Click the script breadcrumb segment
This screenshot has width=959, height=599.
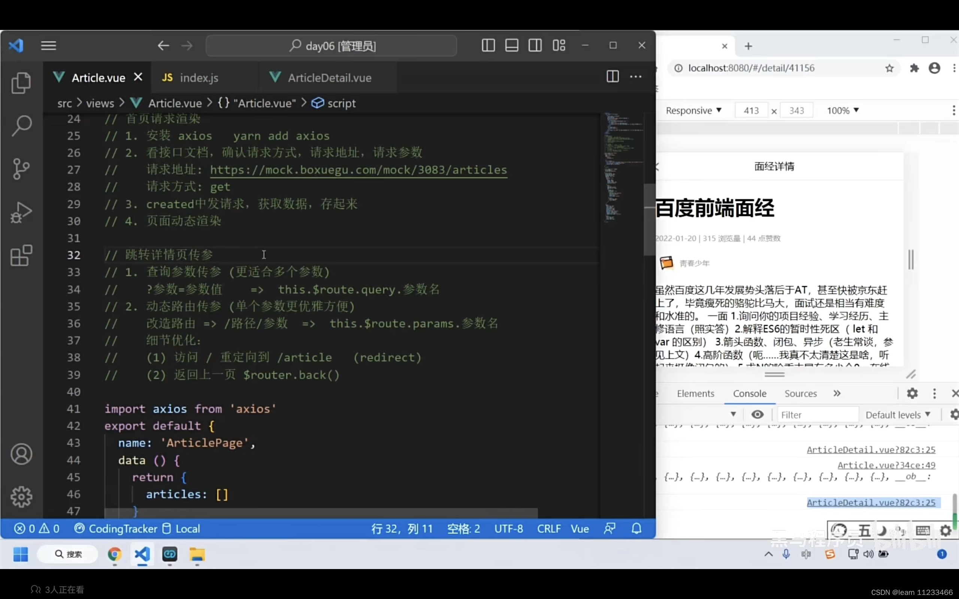334,103
